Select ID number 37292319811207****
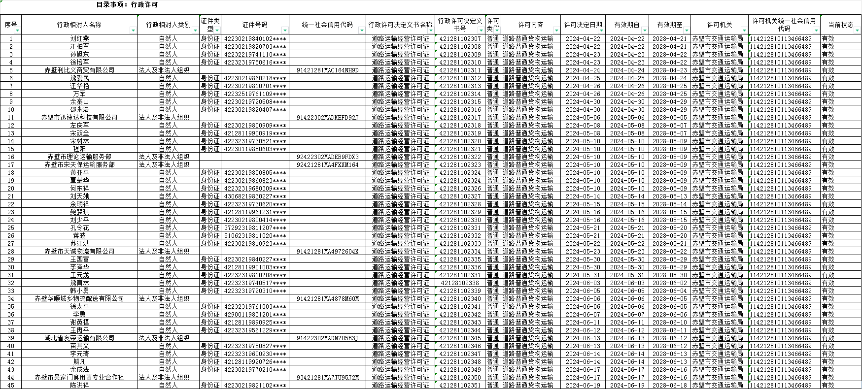 [255, 227]
